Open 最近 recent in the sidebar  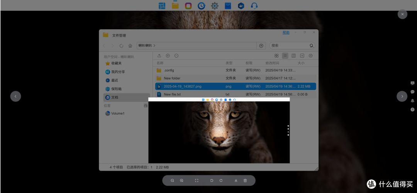(x=127, y=80)
